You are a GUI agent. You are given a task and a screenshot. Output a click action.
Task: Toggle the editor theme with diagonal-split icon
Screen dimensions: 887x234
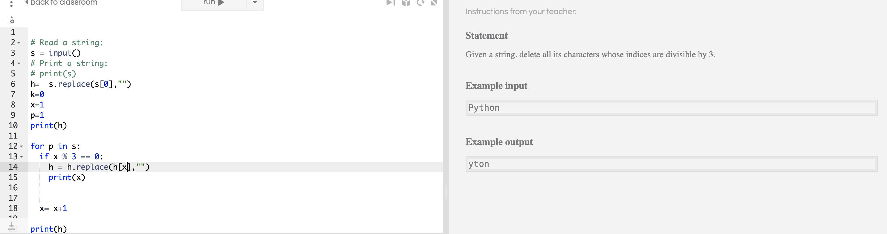click(x=433, y=3)
